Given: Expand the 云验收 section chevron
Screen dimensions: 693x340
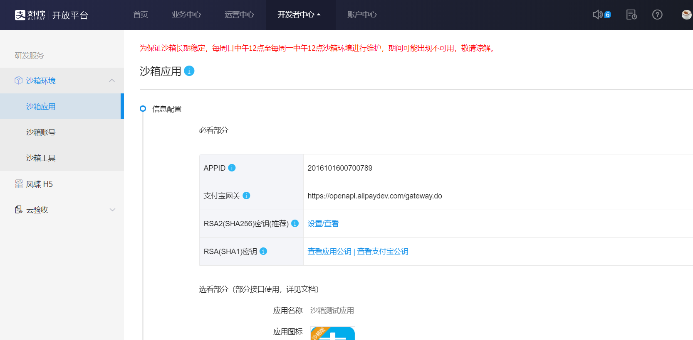Looking at the screenshot, I should [x=112, y=210].
